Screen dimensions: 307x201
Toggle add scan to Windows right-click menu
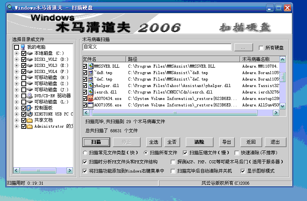pyautogui.click(x=85, y=171)
